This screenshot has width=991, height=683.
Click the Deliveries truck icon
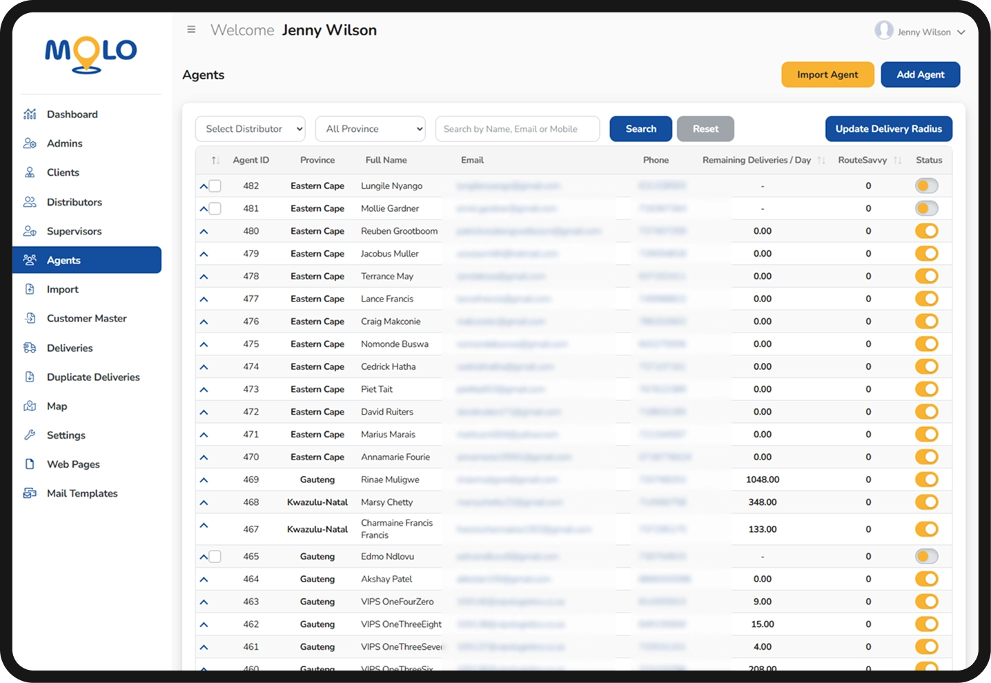pyautogui.click(x=30, y=348)
